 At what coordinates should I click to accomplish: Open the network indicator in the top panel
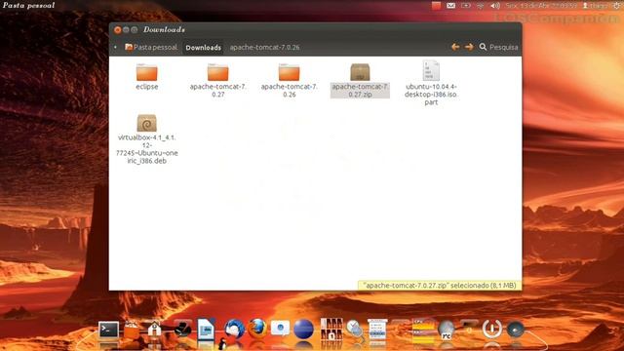point(481,6)
